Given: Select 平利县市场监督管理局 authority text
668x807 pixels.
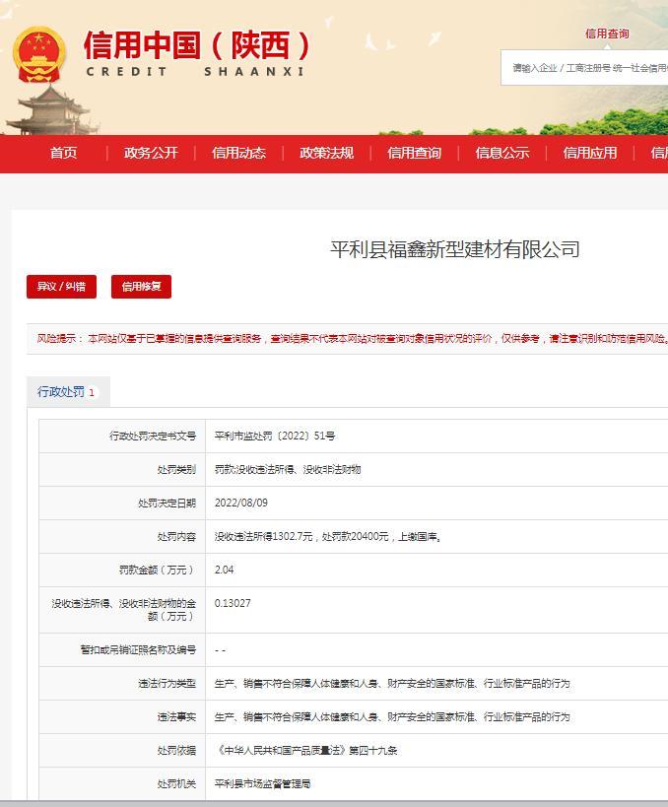Looking at the screenshot, I should [262, 783].
